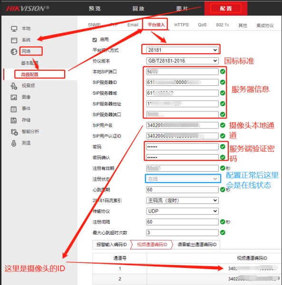Viewport: 282px width, 285px height.
Task: Open the 协议版本 dropdown GB/T28181-2016
Action: [x=182, y=61]
